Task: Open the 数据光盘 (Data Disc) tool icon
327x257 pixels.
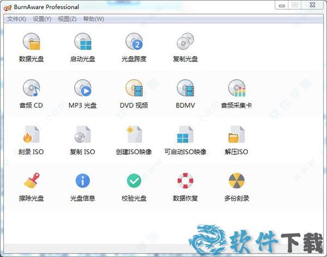Action: [32, 41]
